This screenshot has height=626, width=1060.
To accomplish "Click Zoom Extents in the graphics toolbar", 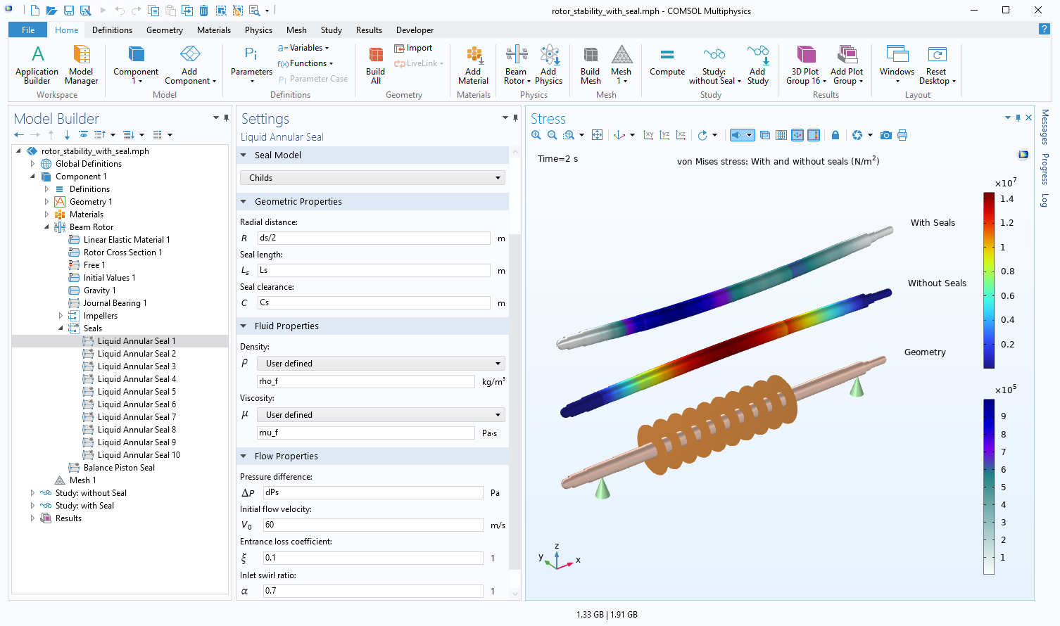I will point(597,135).
